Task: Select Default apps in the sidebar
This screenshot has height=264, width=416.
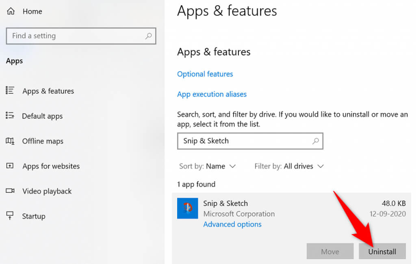Action: (x=42, y=116)
